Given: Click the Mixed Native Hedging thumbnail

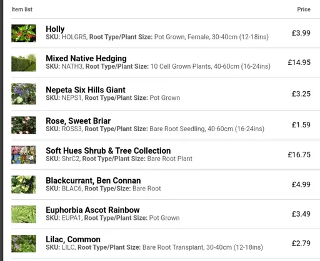Looking at the screenshot, I should coord(24,62).
